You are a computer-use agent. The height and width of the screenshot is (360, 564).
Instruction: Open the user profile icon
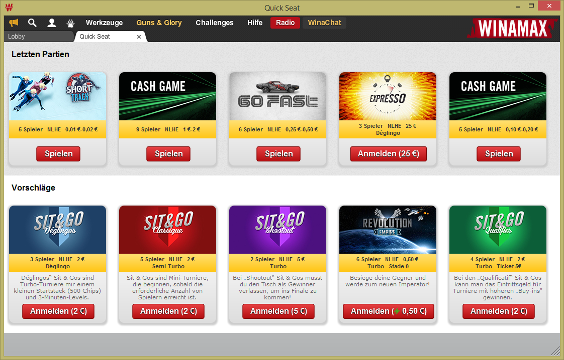pos(52,23)
